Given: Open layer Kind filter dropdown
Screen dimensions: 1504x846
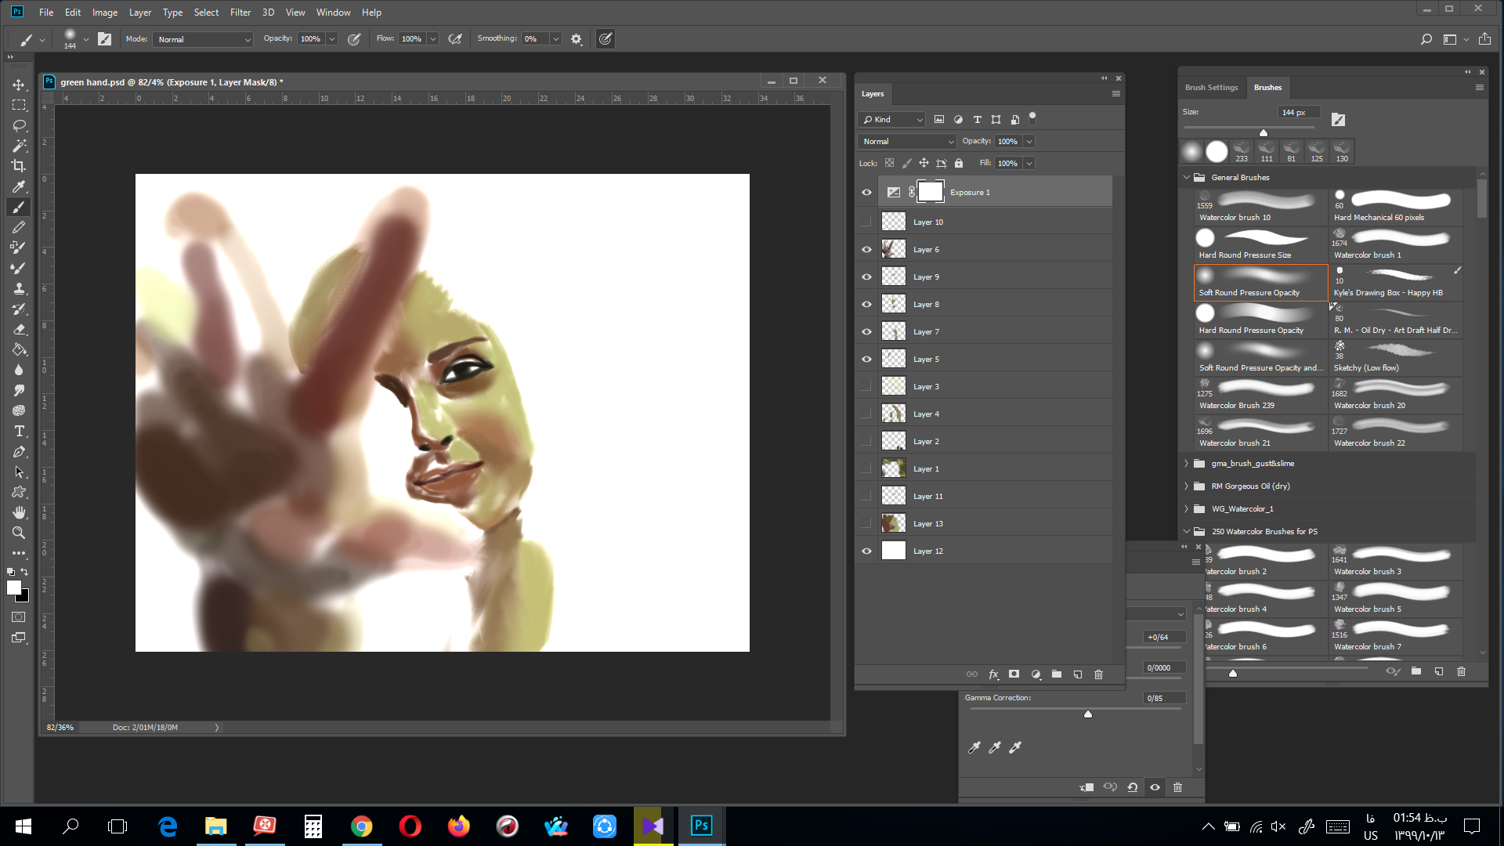Looking at the screenshot, I should tap(892, 120).
